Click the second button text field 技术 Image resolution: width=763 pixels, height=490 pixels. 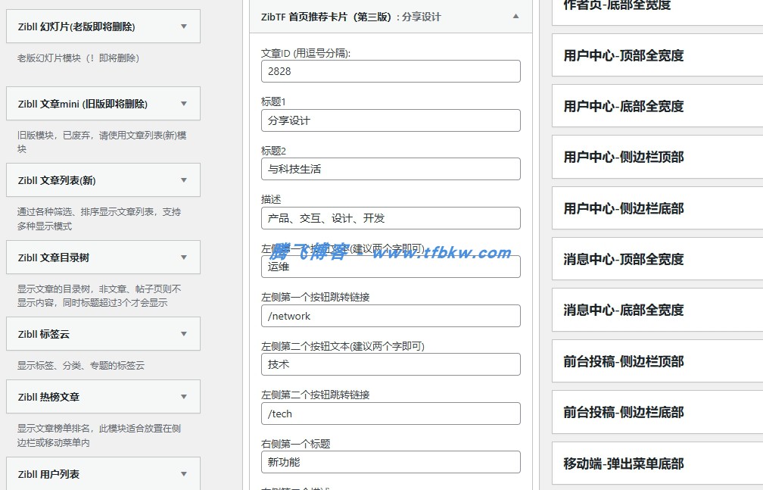[x=391, y=364]
